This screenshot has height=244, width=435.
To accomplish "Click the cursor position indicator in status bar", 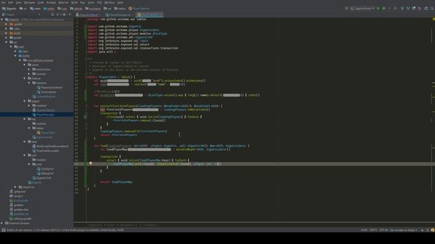I will [364, 230].
